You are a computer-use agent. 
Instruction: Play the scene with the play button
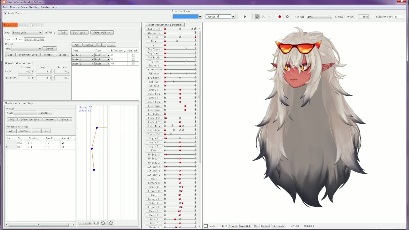[245, 17]
